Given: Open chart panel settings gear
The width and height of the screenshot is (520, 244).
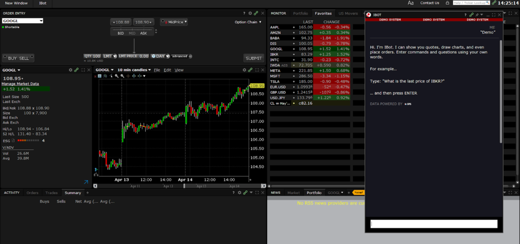Looking at the screenshot, I should (x=244, y=70).
